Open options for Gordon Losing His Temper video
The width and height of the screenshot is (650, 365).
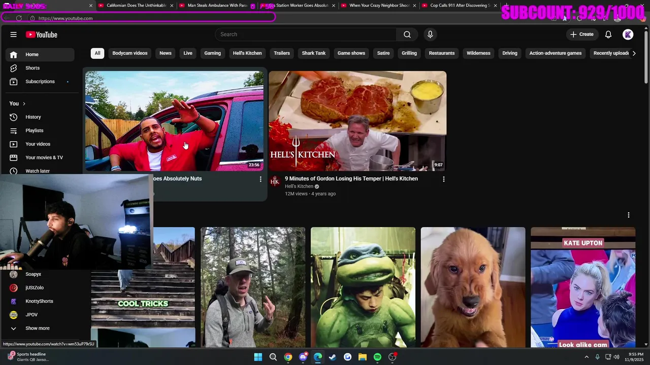coord(444,179)
